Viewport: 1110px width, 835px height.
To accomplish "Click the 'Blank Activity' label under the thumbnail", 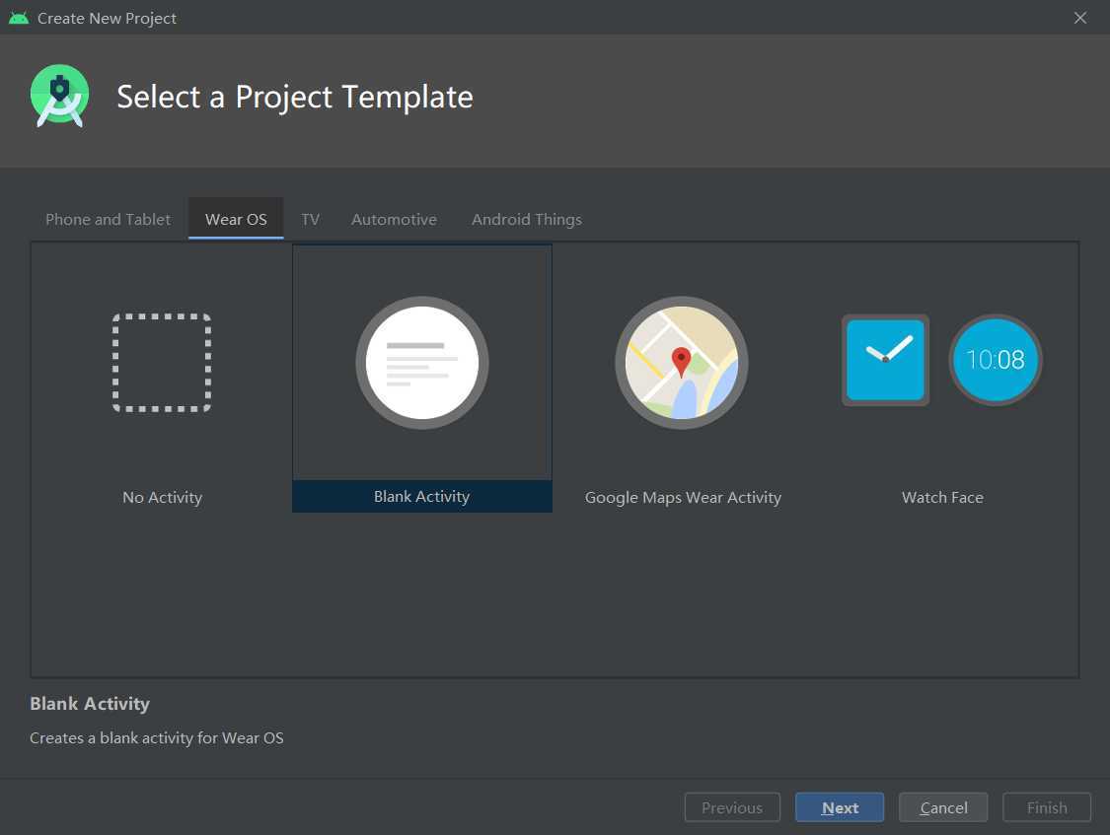I will coord(422,496).
